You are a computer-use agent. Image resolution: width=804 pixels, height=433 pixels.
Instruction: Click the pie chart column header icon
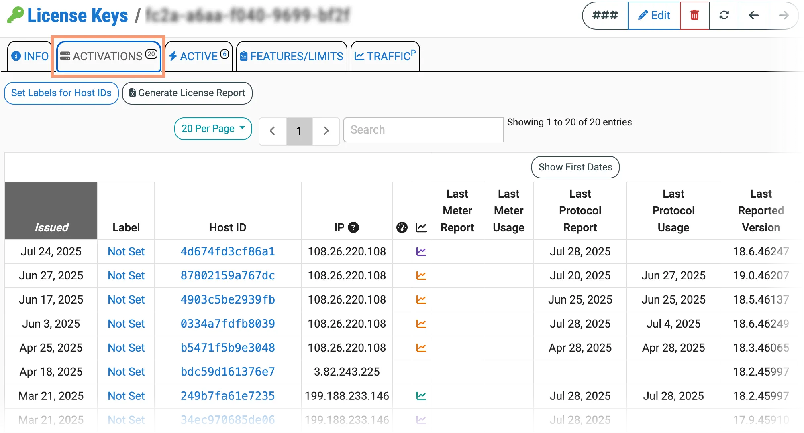click(x=402, y=227)
